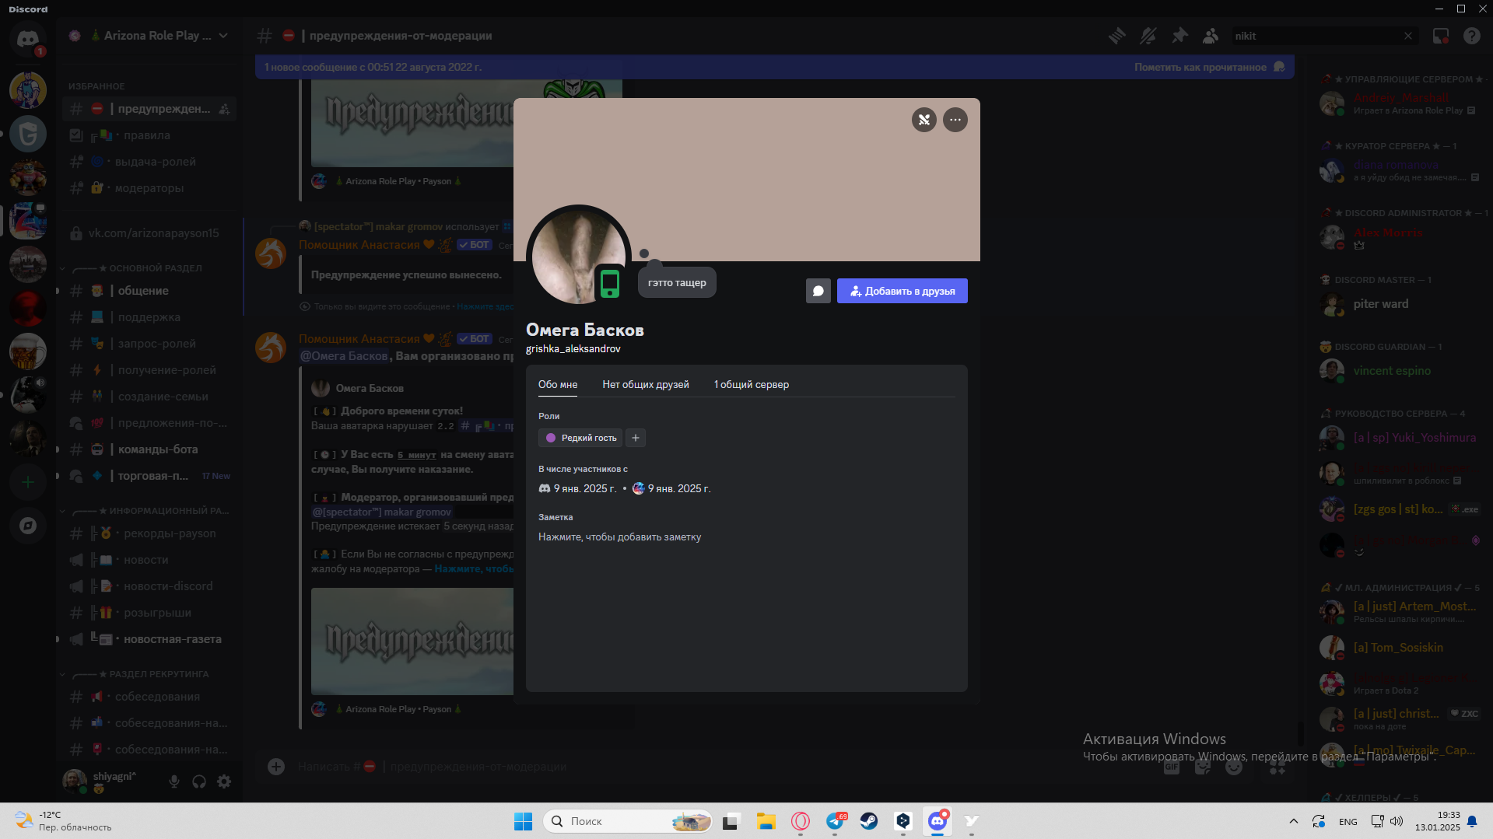Switch to 'Обо мне' profile tab
1493x839 pixels.
click(x=558, y=384)
